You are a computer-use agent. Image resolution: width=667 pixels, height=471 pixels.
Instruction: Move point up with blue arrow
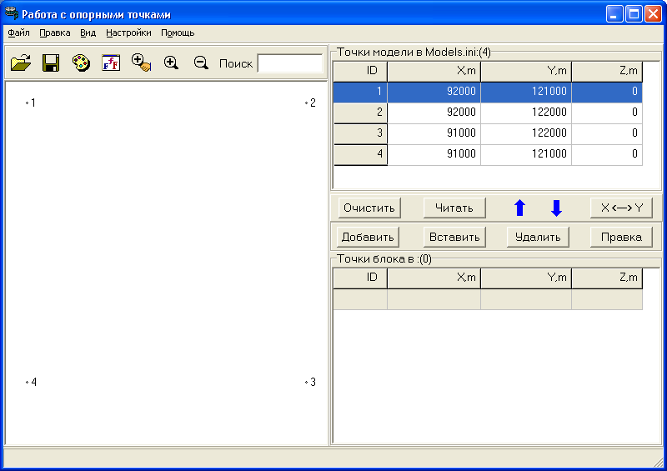click(x=519, y=208)
